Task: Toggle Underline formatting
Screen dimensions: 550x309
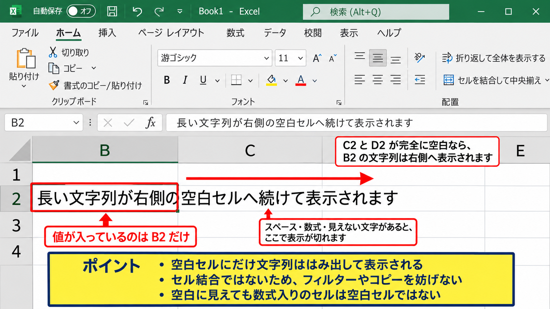Action: [203, 80]
